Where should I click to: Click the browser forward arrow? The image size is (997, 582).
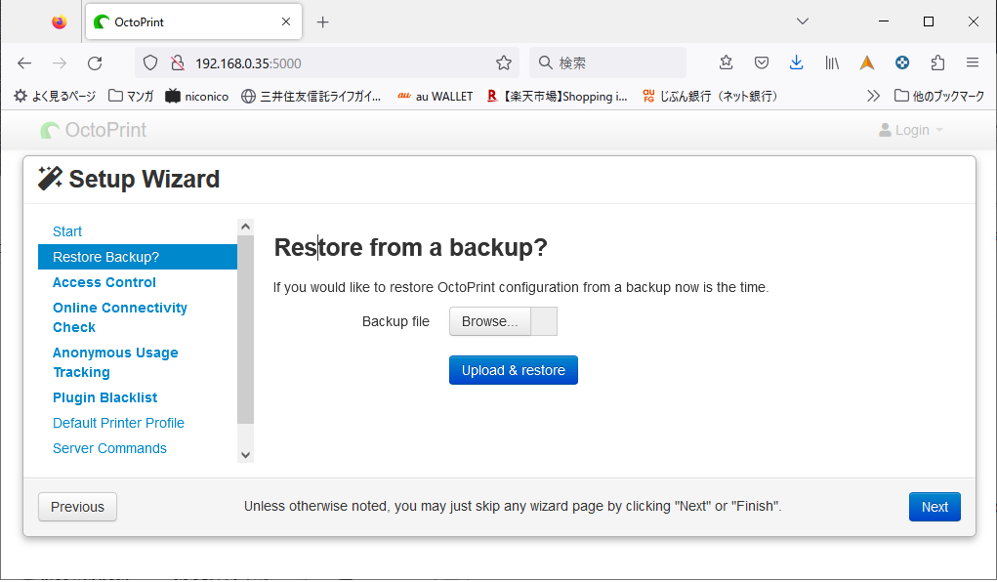[x=60, y=62]
